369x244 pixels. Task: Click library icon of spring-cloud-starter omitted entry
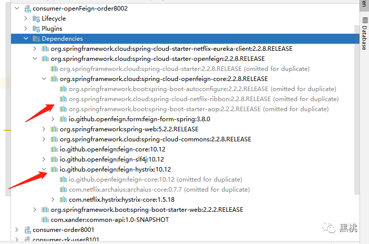pyautogui.click(x=54, y=69)
